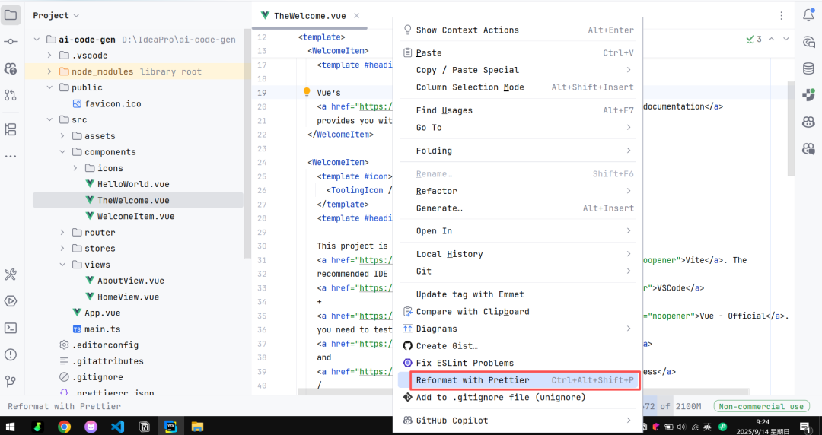Select Fix ESLint Problems
The image size is (822, 435).
(518, 364)
